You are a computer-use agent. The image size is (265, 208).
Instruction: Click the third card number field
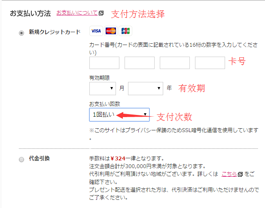pyautogui.click(x=174, y=63)
